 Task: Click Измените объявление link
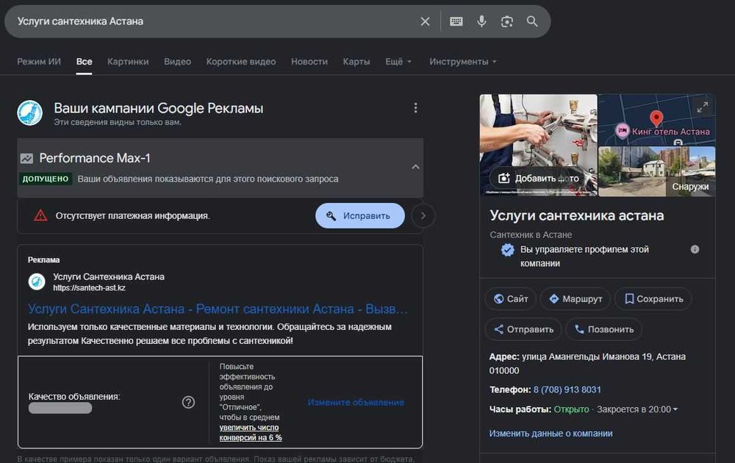click(x=356, y=402)
